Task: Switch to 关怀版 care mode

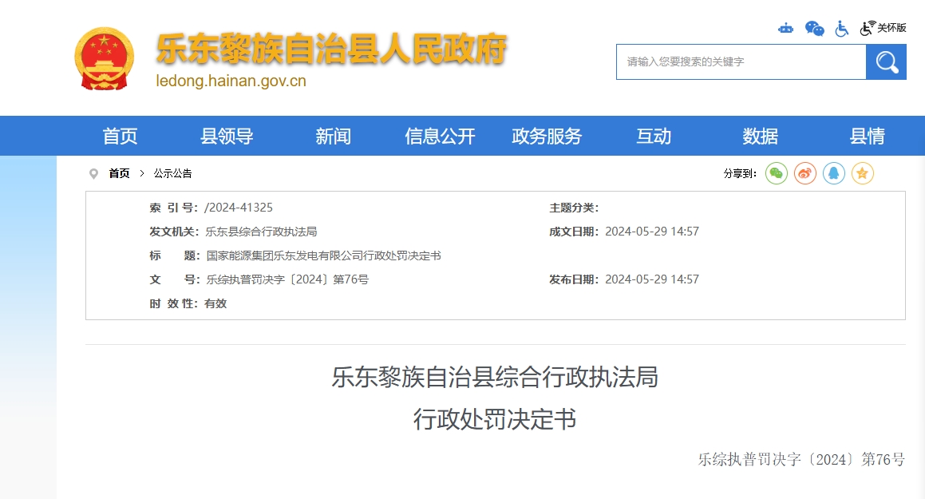Action: [x=883, y=28]
